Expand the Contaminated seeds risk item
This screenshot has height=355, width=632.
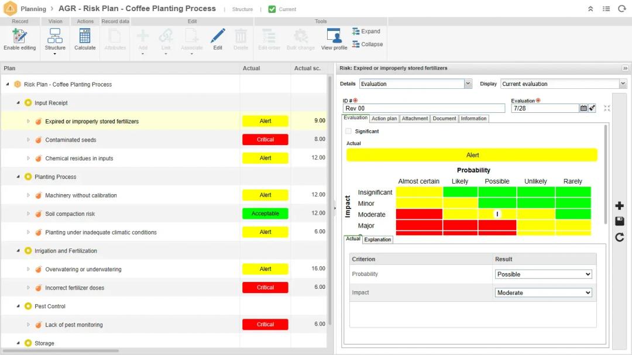[28, 140]
